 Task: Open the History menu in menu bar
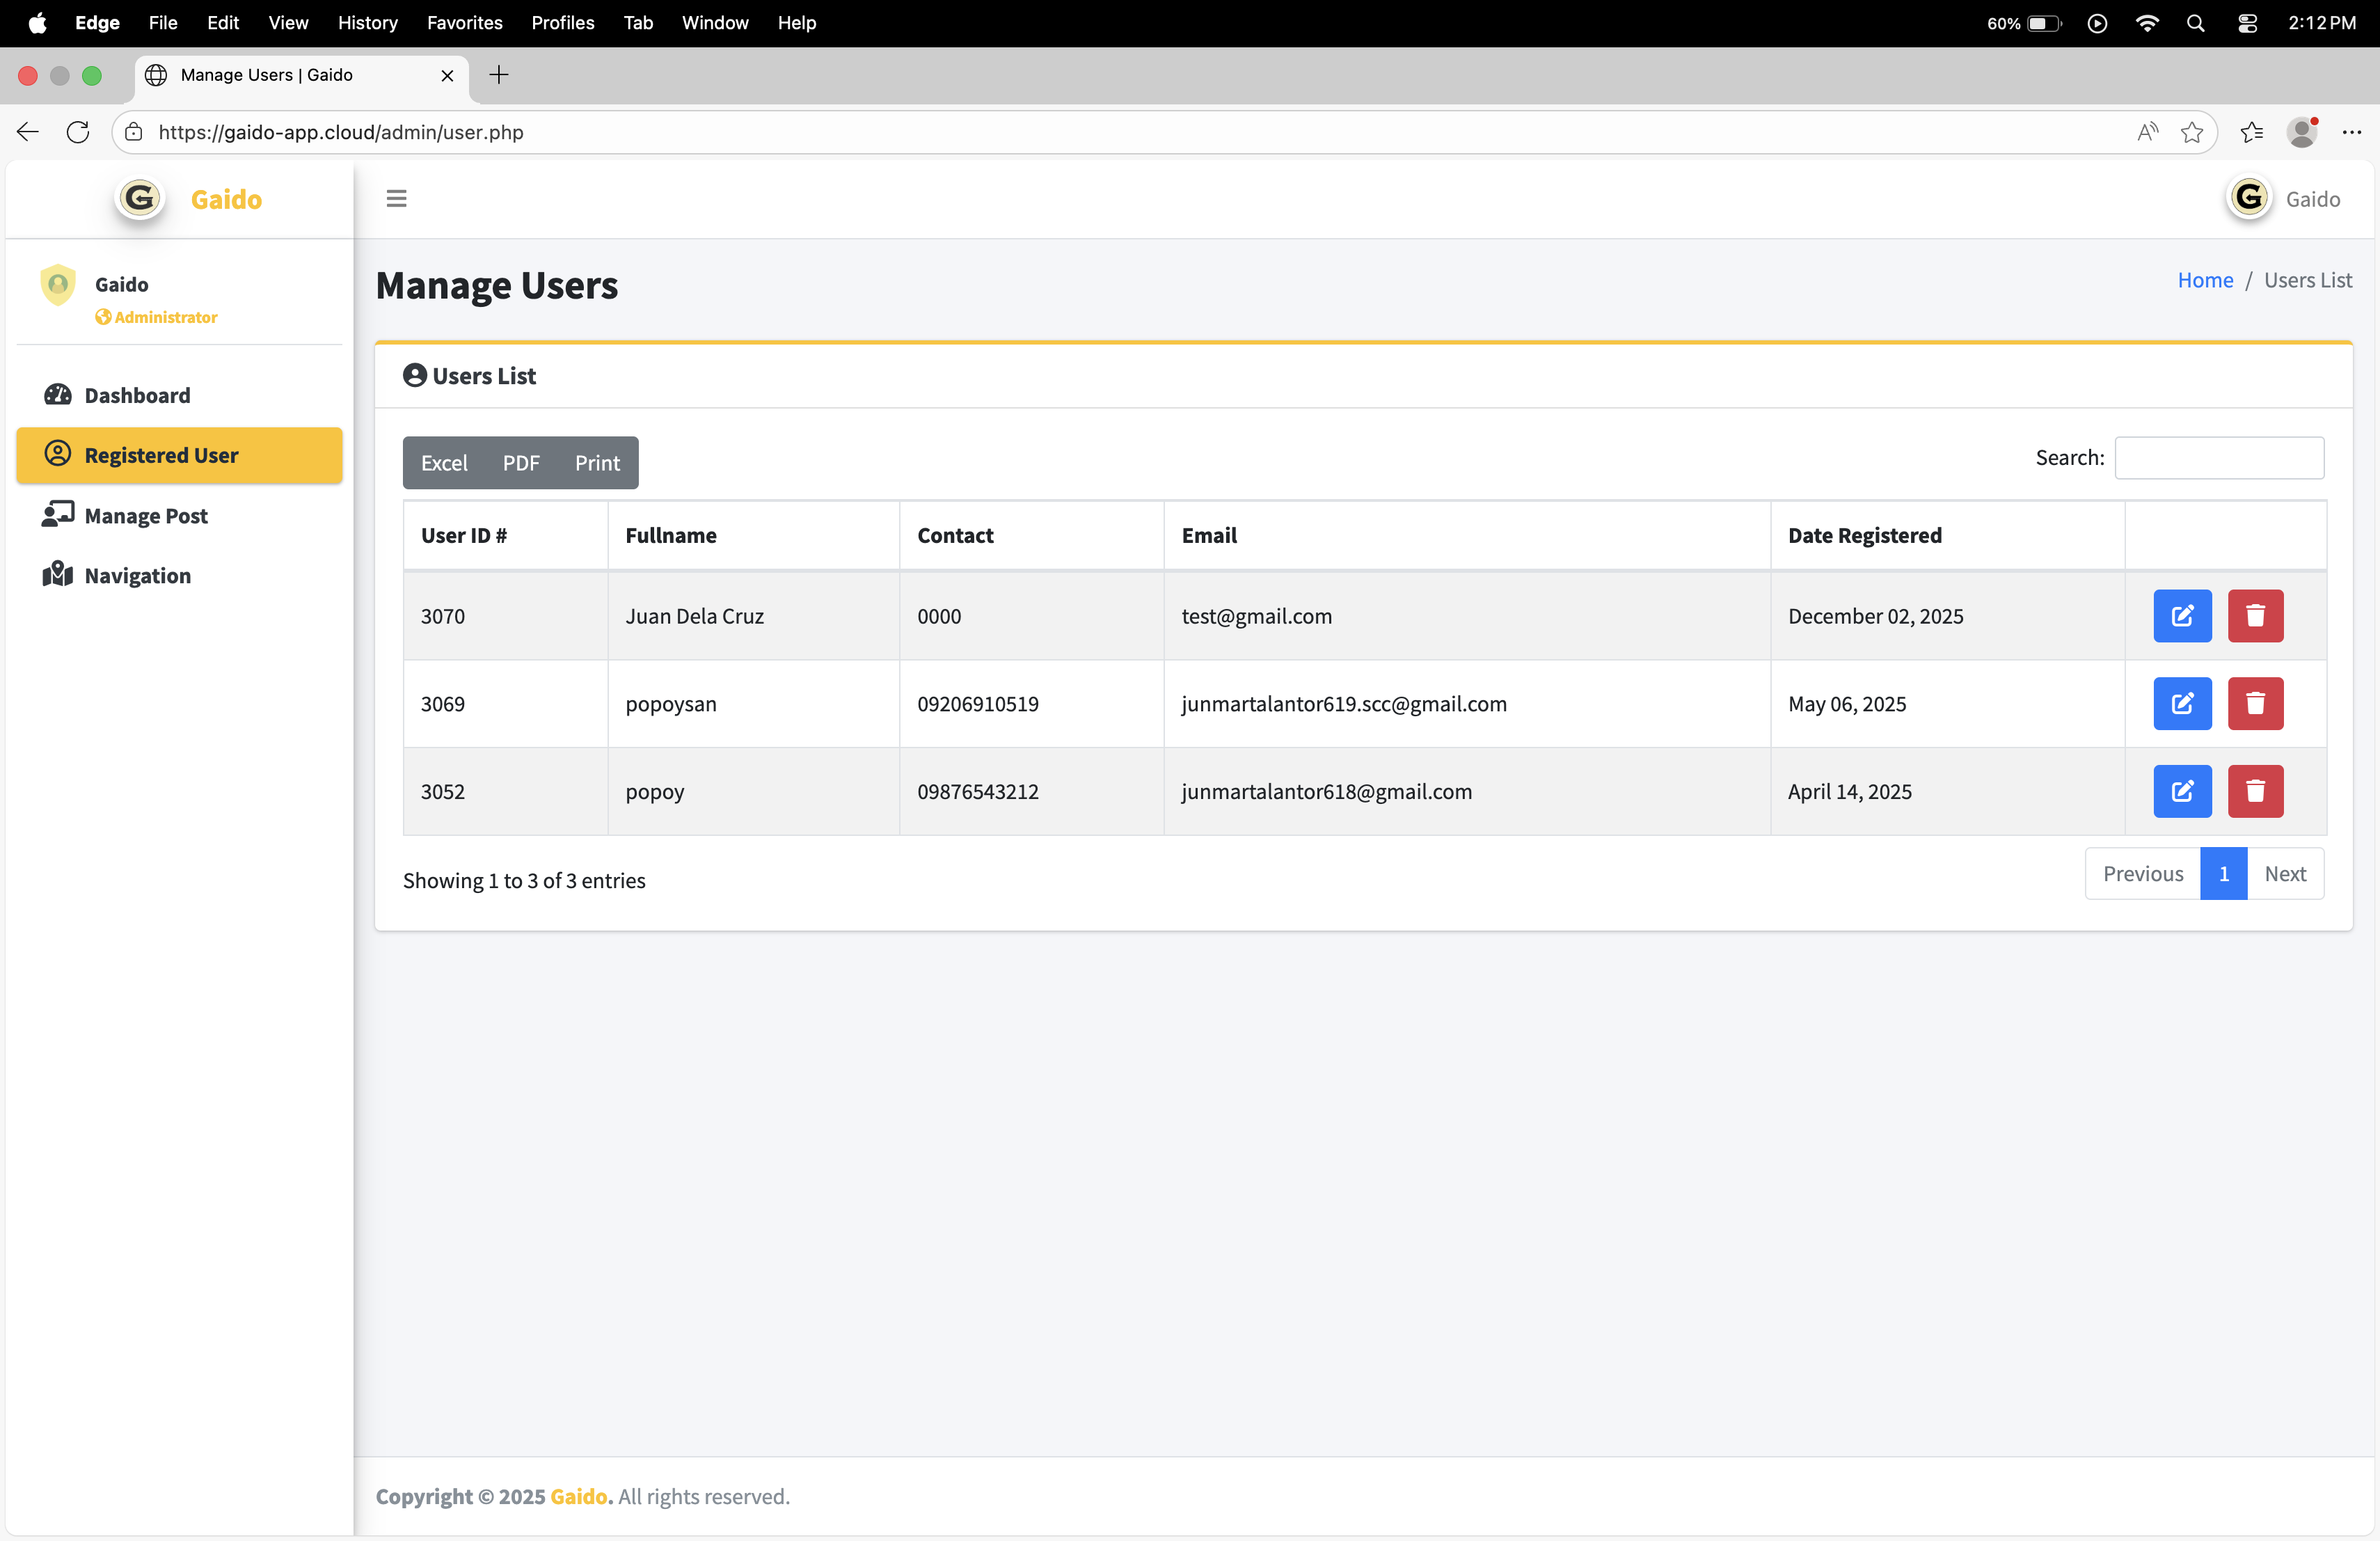[367, 22]
